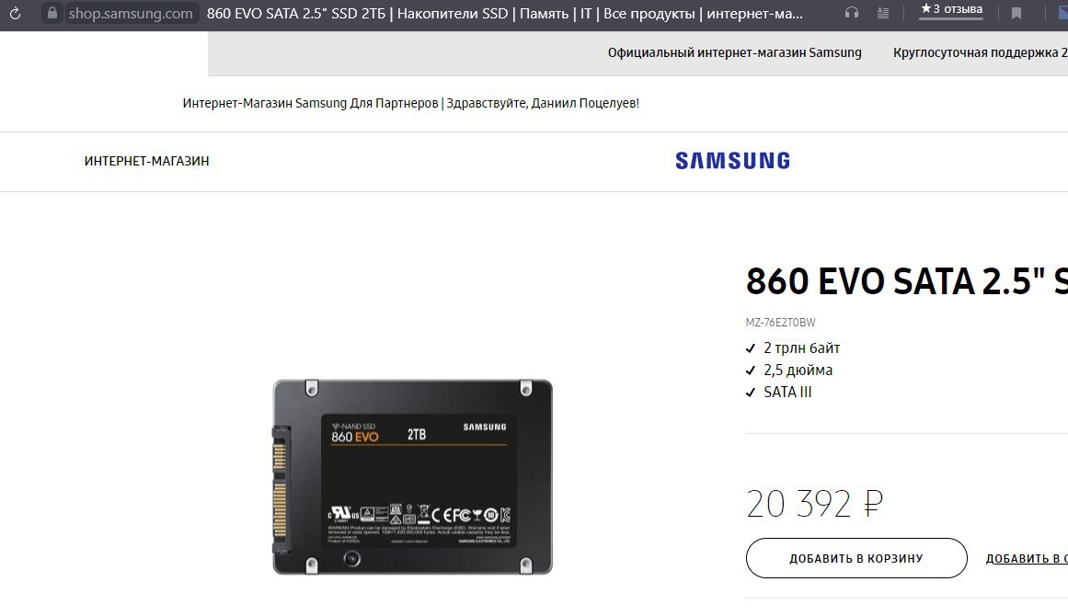Click the padlock site security icon
Image resolution: width=1068 pixels, height=616 pixels.
pos(52,13)
